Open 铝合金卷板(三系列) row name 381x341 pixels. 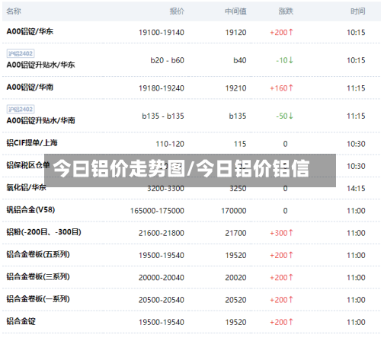click(x=38, y=276)
